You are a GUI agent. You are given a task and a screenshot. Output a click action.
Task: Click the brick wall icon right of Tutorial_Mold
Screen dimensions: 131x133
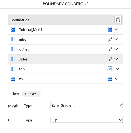tap(110, 29)
